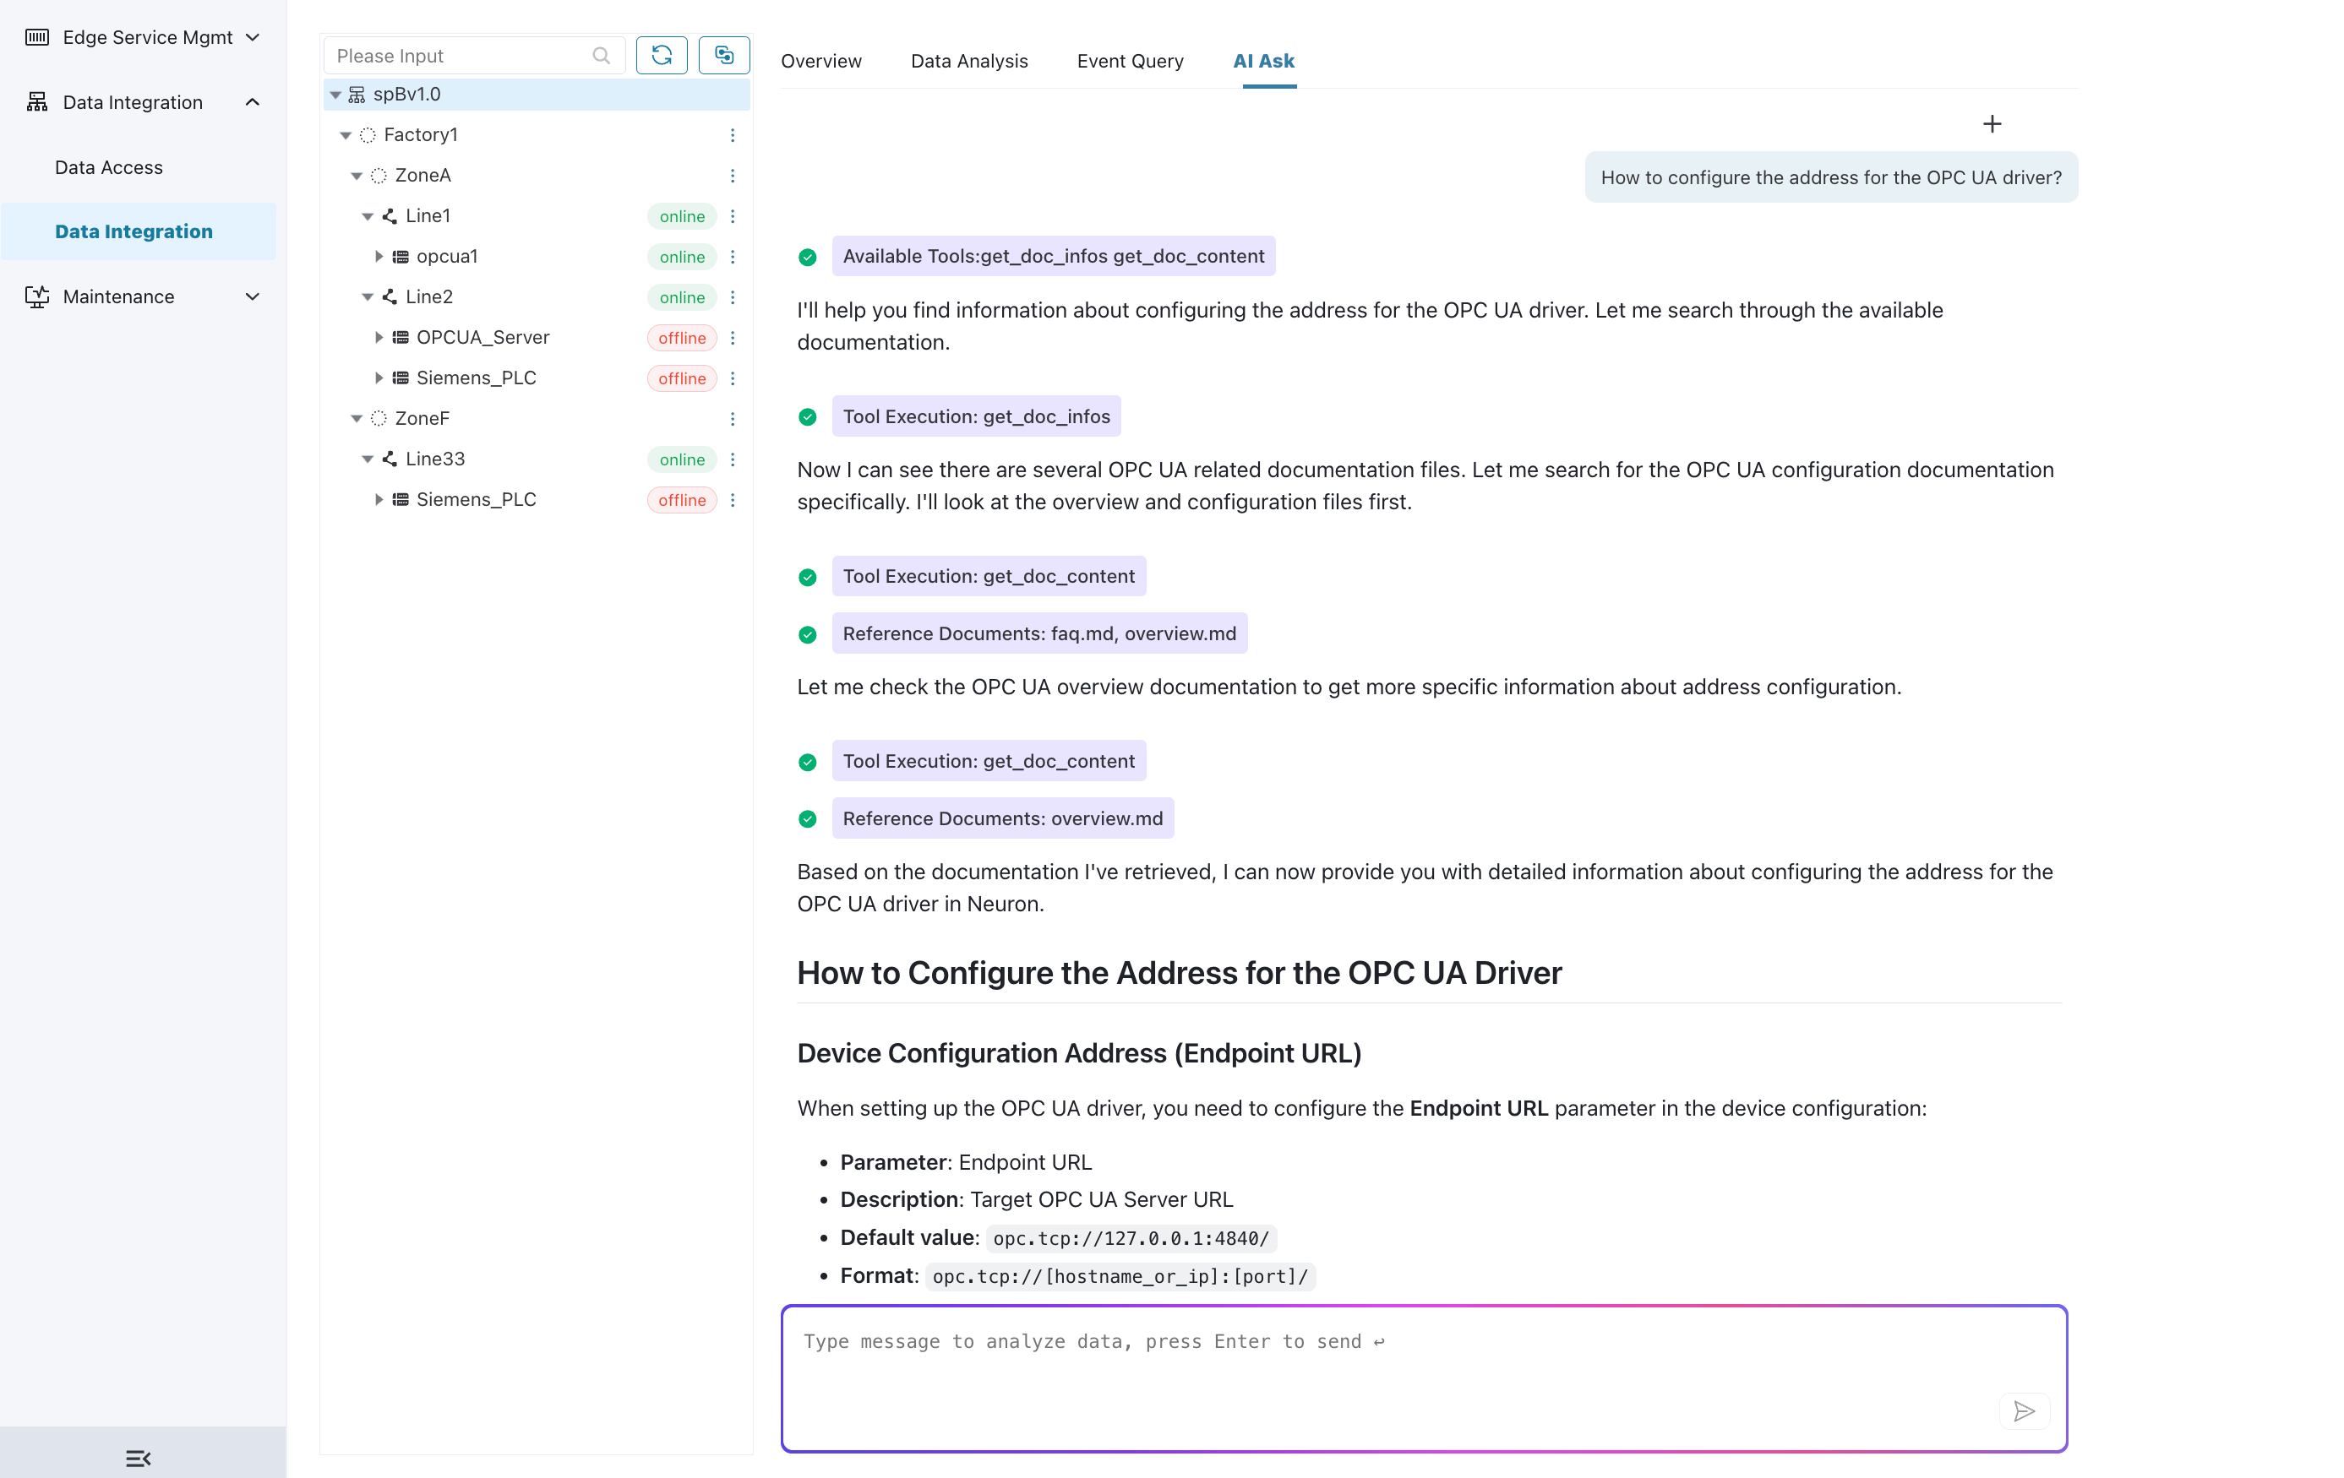Go to Data Access in sidebar

coord(109,167)
